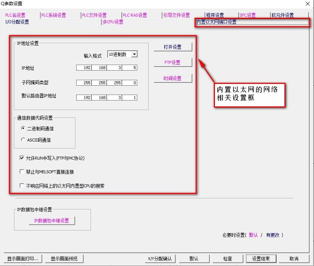Click the 默认 legend text beside 必要时设置
314x266 pixels.
(x=253, y=235)
